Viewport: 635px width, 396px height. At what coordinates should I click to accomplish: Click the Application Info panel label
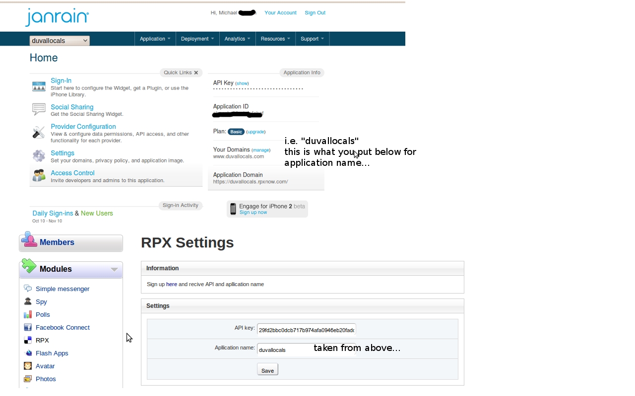tap(302, 73)
